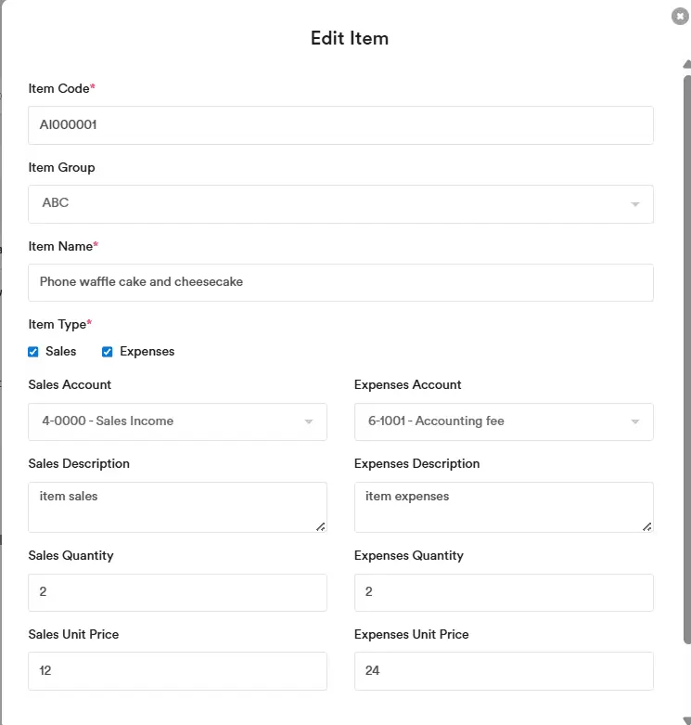Image resolution: width=691 pixels, height=725 pixels.
Task: Open the Item Group dropdown
Action: [340, 203]
